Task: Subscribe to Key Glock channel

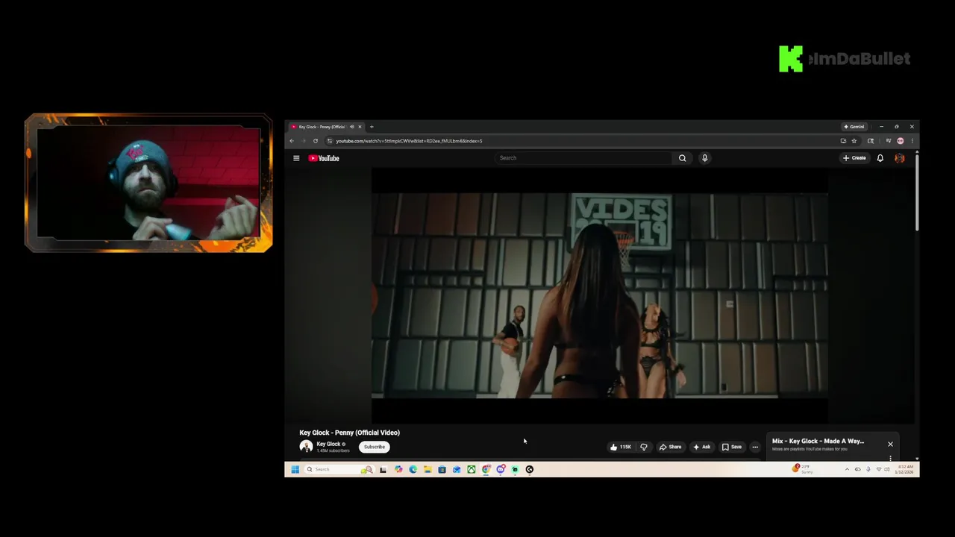Action: [375, 447]
